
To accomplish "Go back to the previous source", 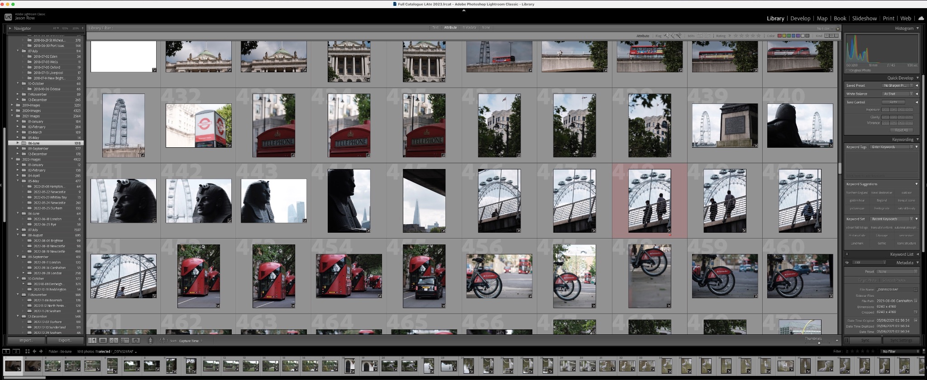I will click(34, 352).
